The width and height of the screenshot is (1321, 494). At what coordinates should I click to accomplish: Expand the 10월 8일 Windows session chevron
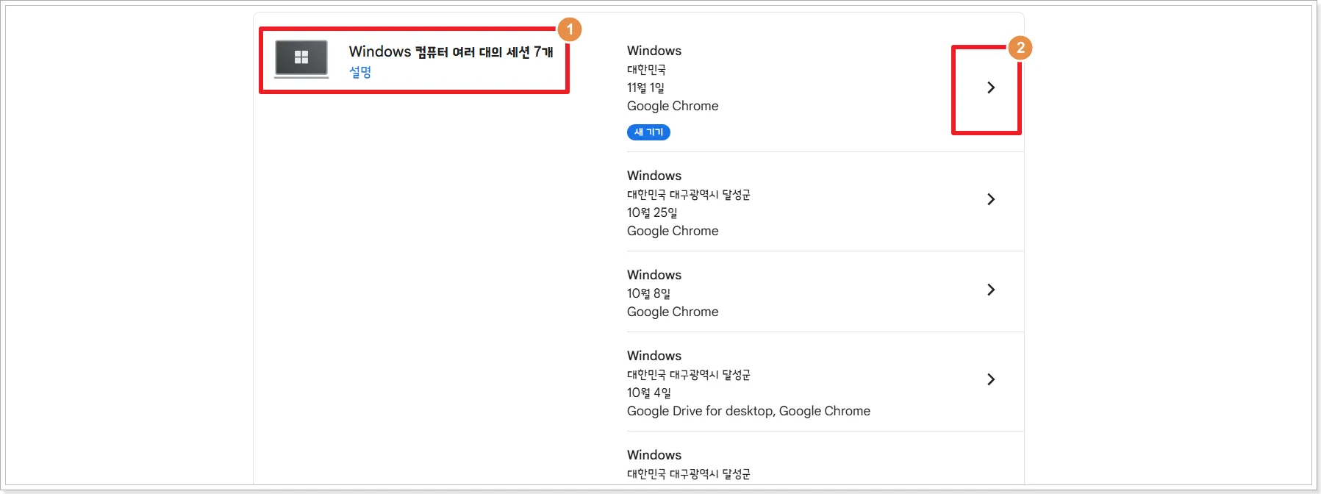pos(991,290)
